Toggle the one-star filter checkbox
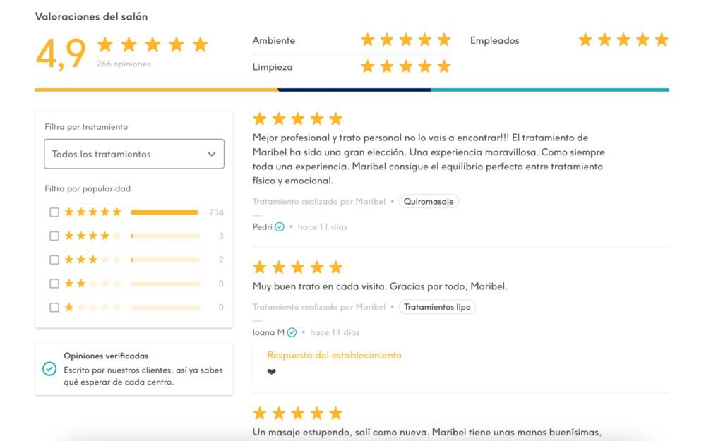This screenshot has width=723, height=441. [54, 308]
